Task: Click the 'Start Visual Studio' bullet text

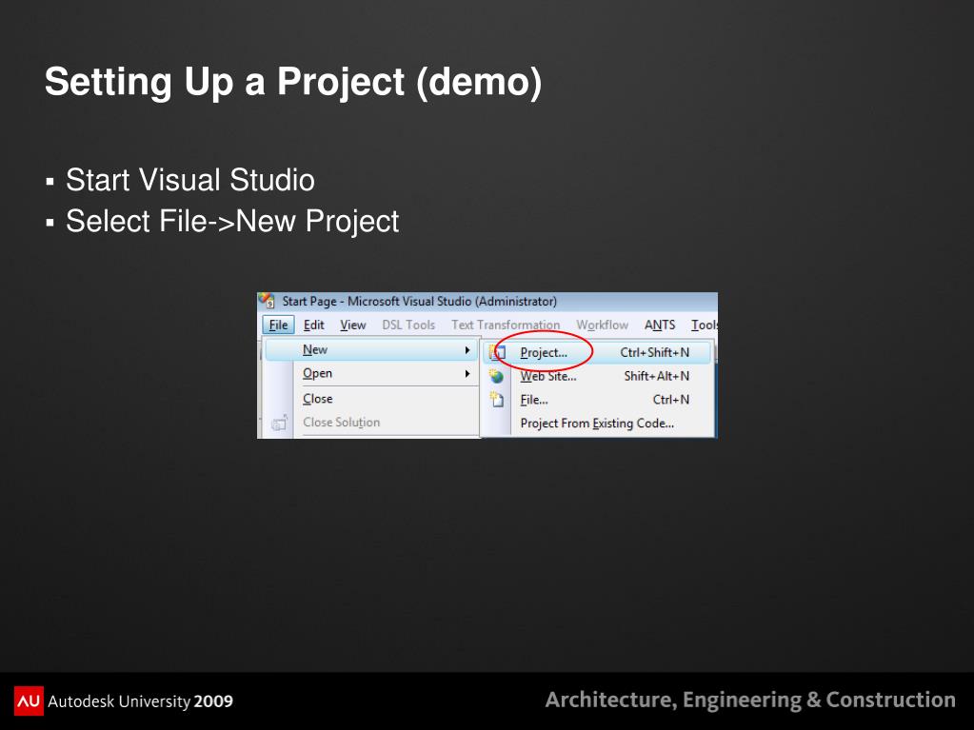Action: click(x=190, y=180)
